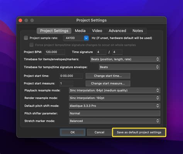183x154 pixels.
Task: Open Timebase for items/envelopes/markers dropdown
Action: pyautogui.click(x=125, y=59)
